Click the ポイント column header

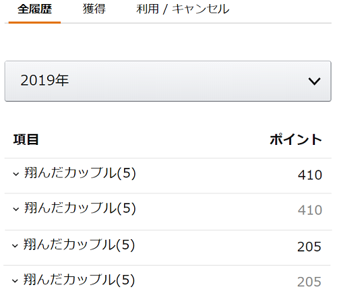(296, 140)
